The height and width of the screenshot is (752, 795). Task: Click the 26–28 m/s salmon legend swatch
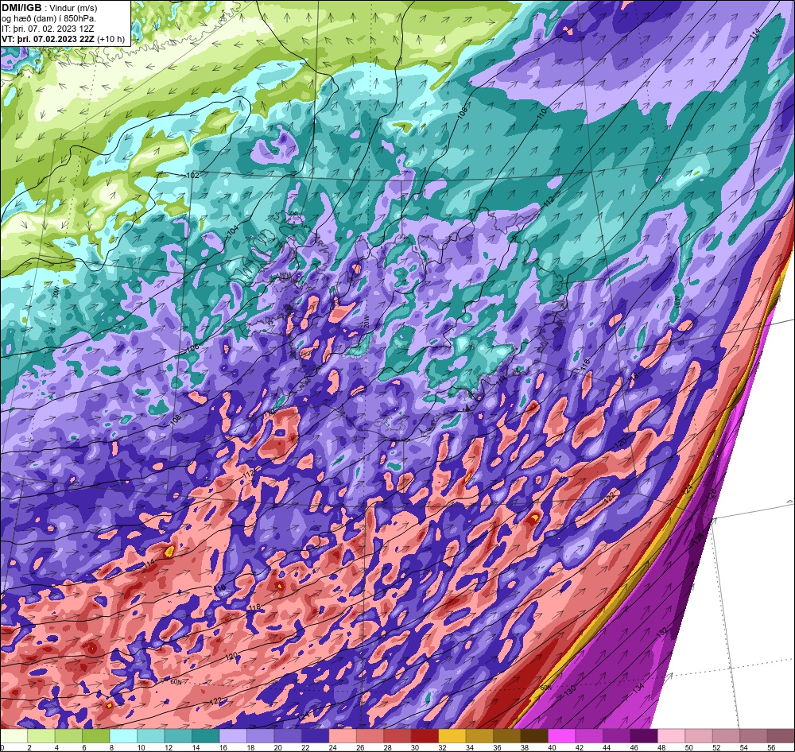click(x=370, y=736)
